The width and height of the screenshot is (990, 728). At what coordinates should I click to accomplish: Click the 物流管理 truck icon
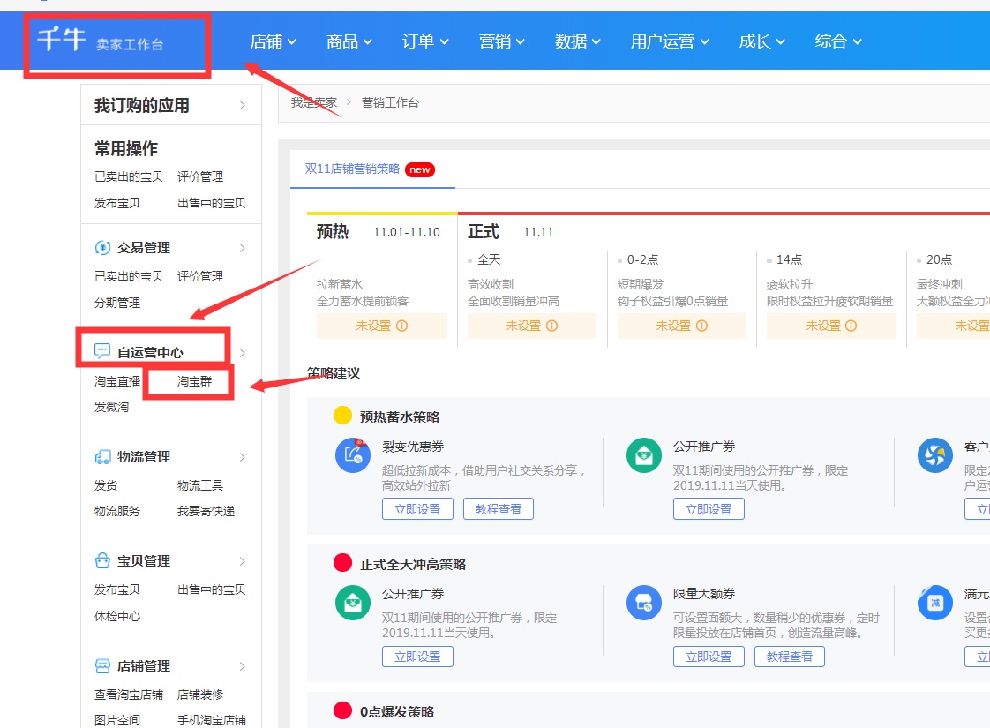tap(102, 456)
